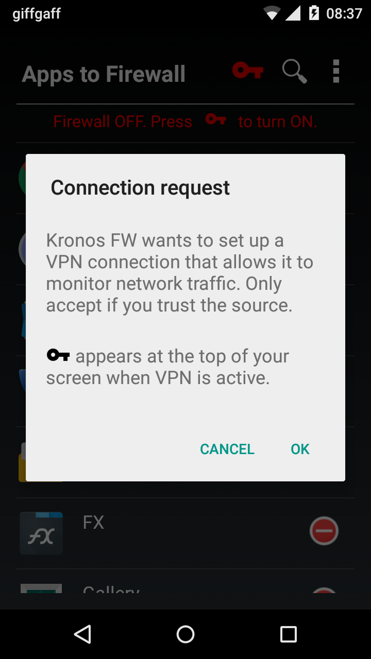This screenshot has height=659, width=371.
Task: Tap the red key firewall icon in toolbar
Action: [248, 70]
